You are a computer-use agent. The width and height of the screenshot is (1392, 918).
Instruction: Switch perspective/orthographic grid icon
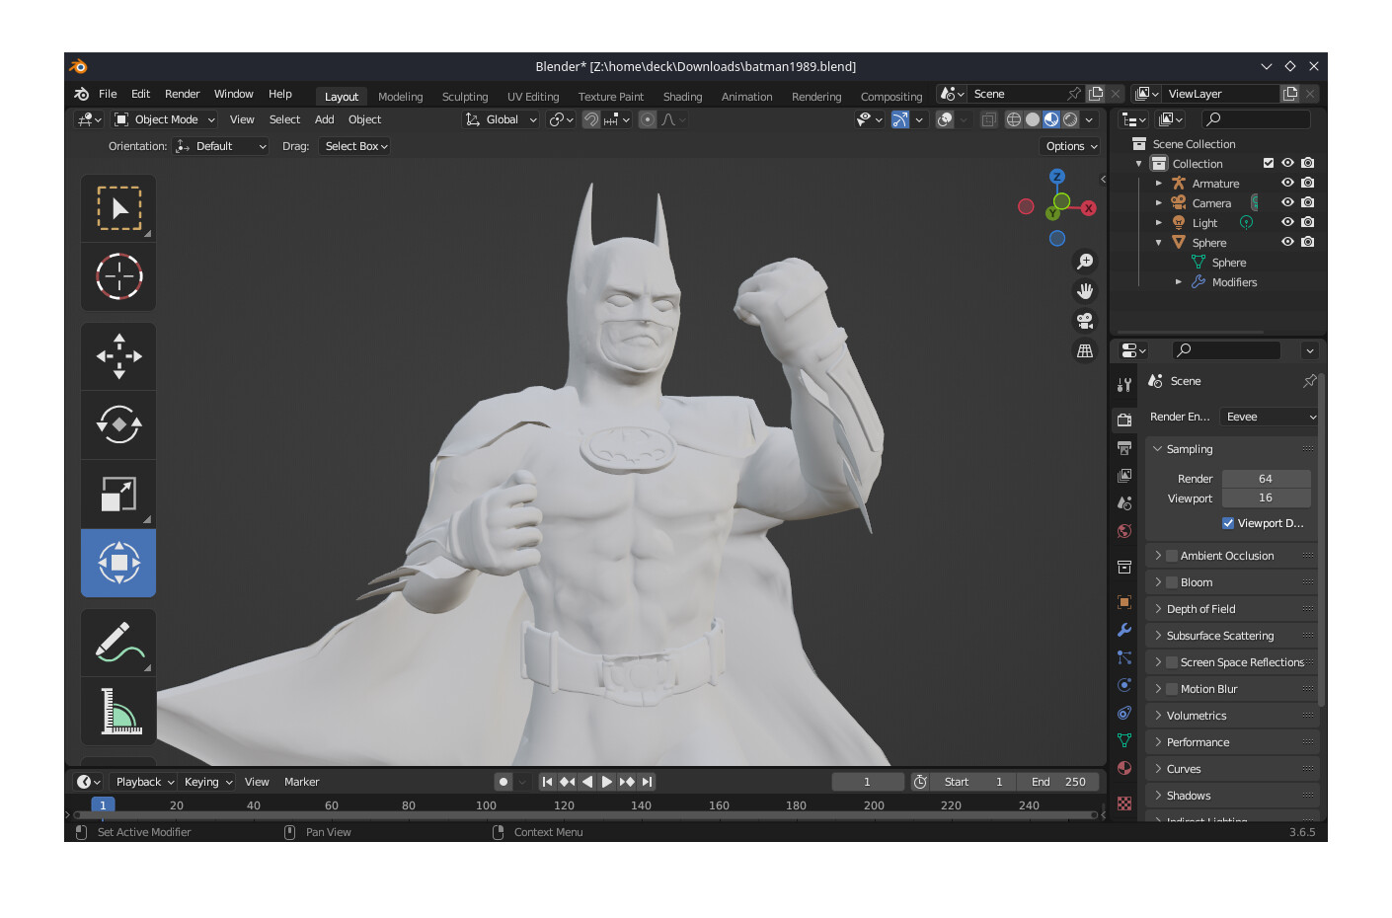coord(1085,350)
